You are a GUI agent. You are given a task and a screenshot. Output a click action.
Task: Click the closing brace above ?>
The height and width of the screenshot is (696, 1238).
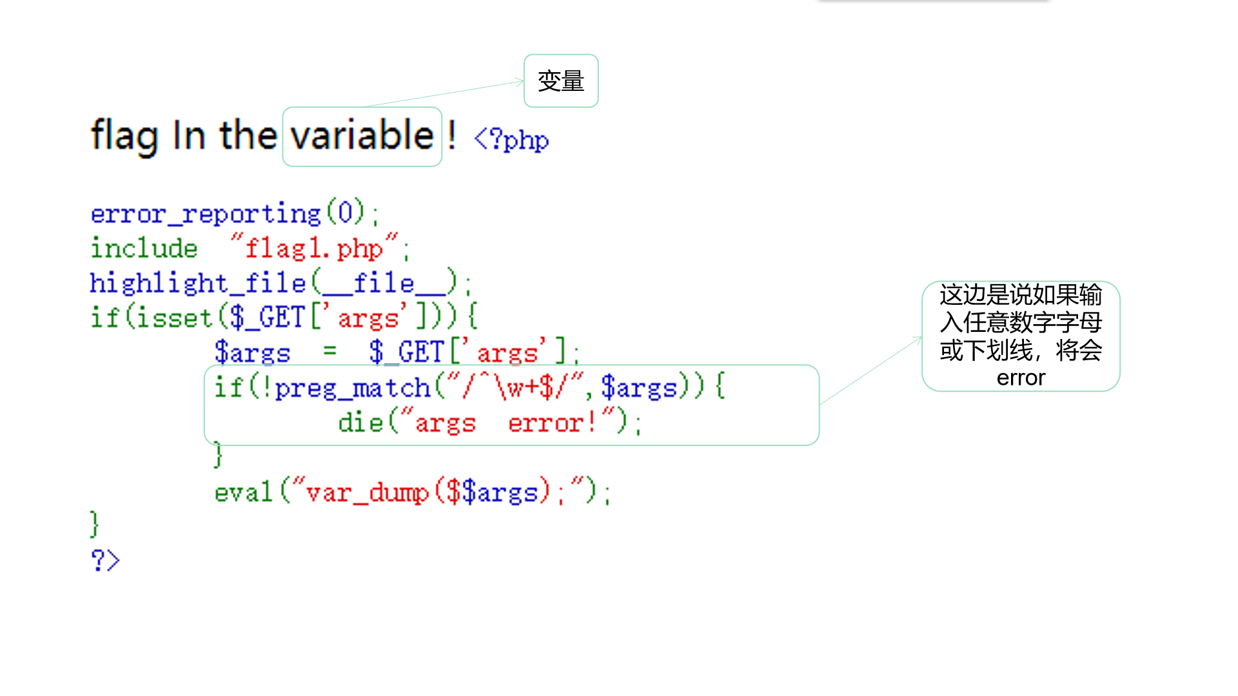95,524
